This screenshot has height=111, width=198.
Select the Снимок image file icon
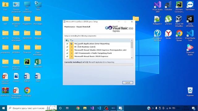pyautogui.click(x=16, y=77)
